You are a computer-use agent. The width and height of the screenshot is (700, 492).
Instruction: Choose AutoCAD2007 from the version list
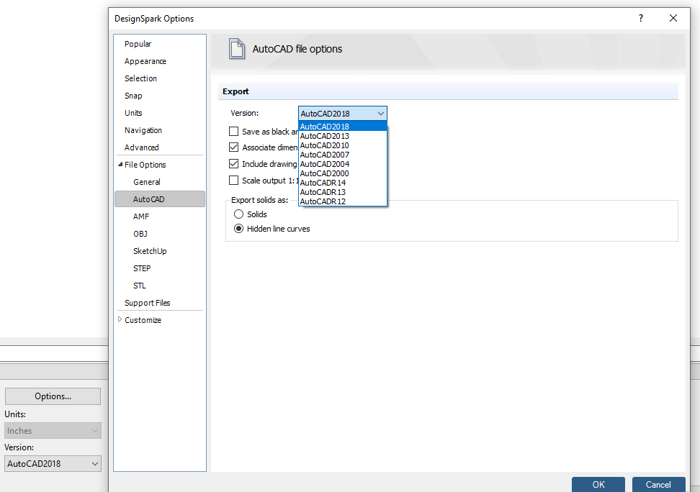pyautogui.click(x=342, y=155)
